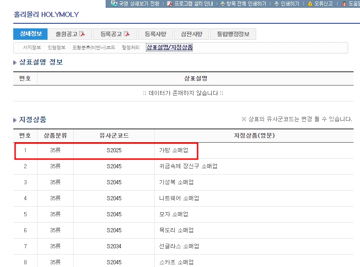
Task: Jump to 인명정보 section link
Action: click(56, 48)
